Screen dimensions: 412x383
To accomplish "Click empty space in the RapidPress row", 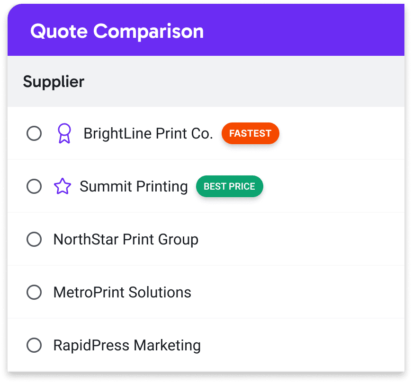I will coord(303,345).
